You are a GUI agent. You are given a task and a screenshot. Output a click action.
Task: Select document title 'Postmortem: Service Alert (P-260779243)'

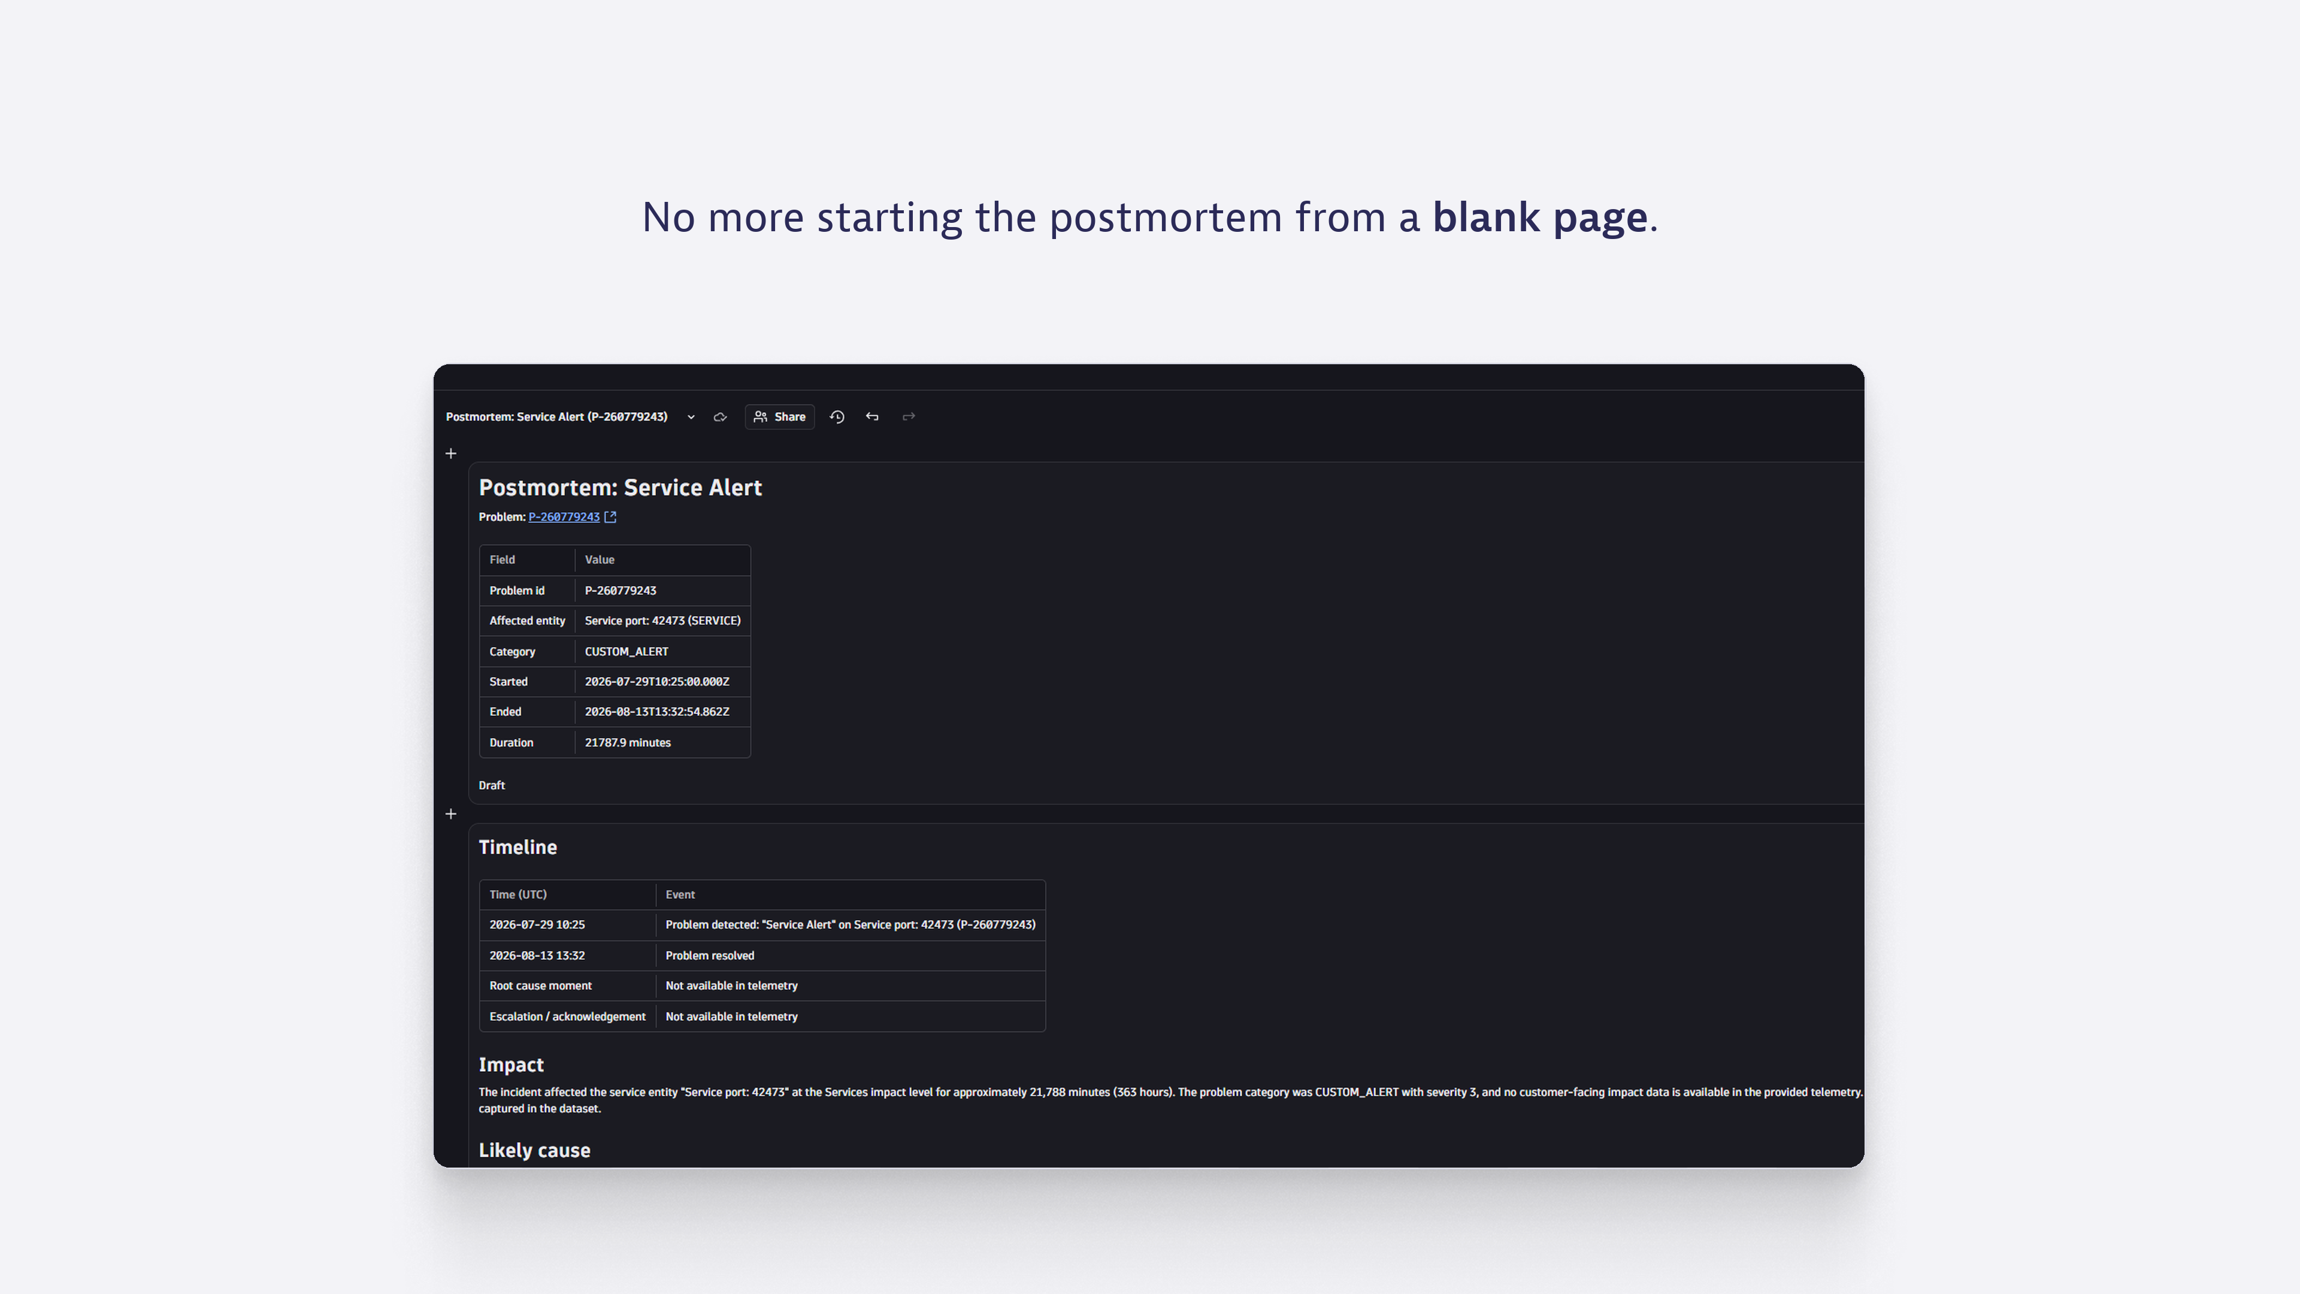[556, 417]
